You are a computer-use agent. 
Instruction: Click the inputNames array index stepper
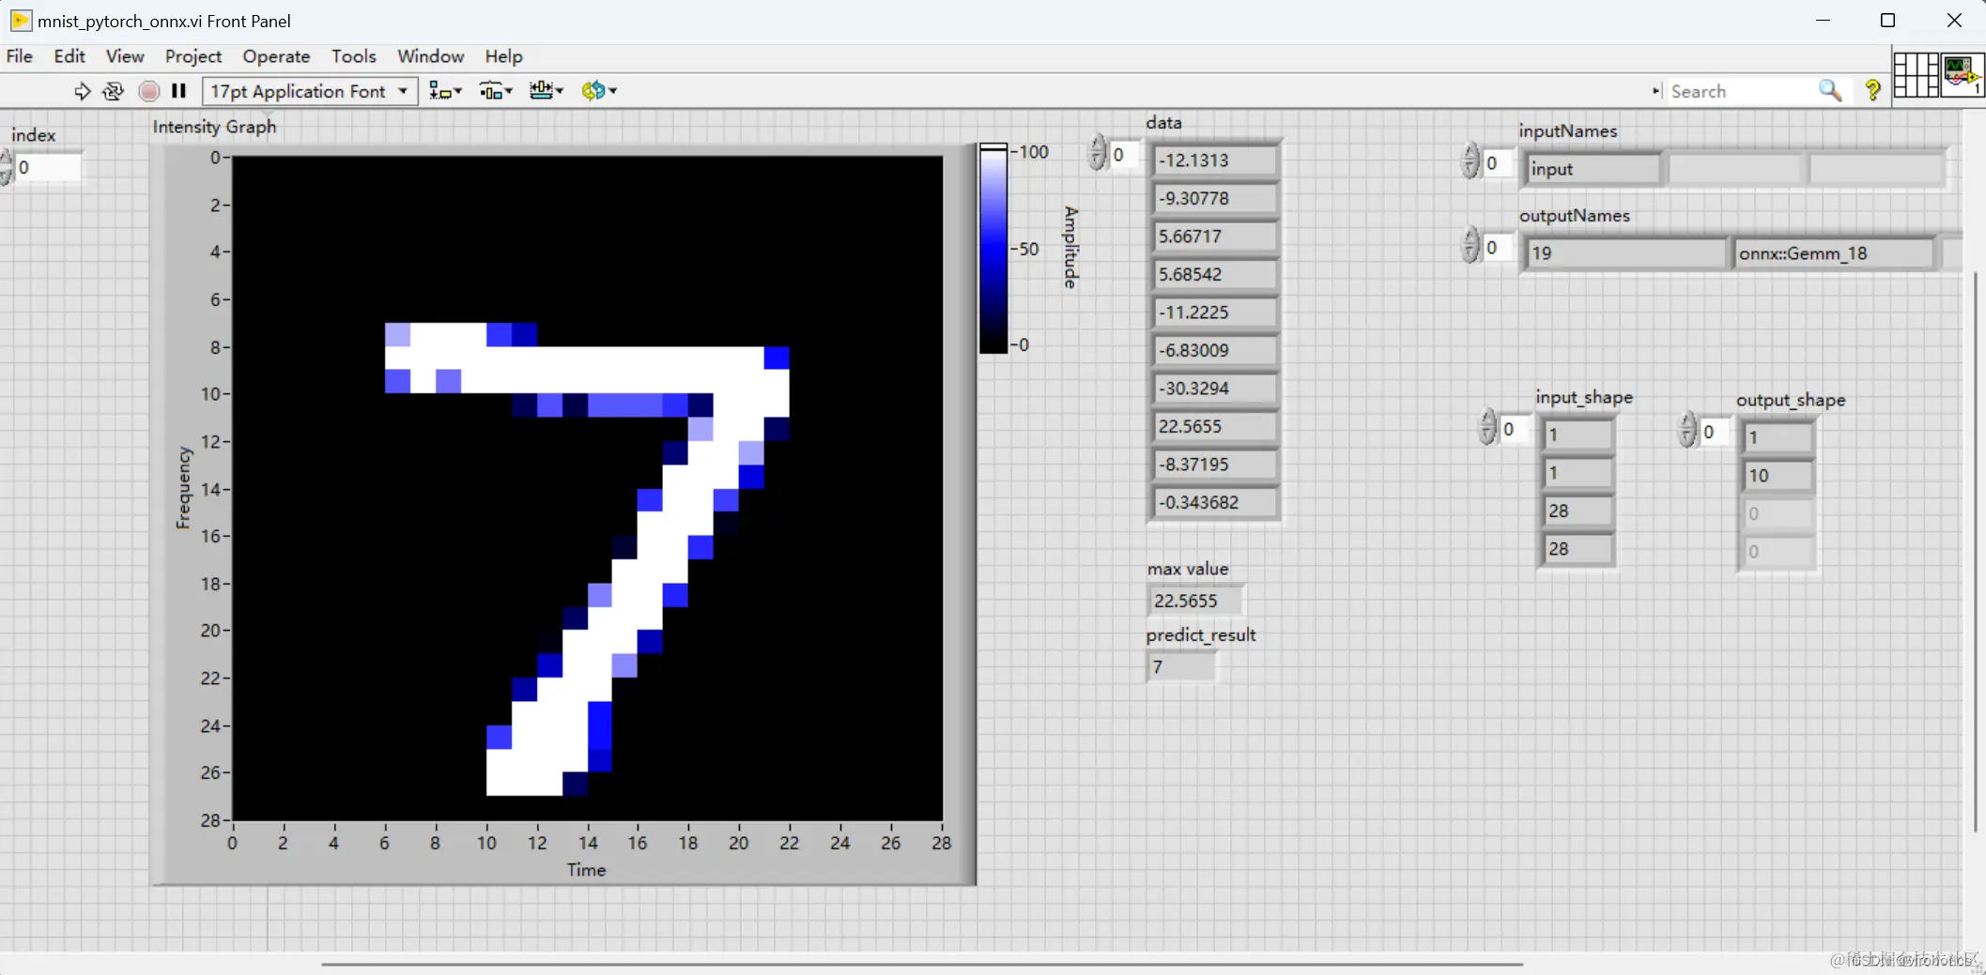point(1470,160)
